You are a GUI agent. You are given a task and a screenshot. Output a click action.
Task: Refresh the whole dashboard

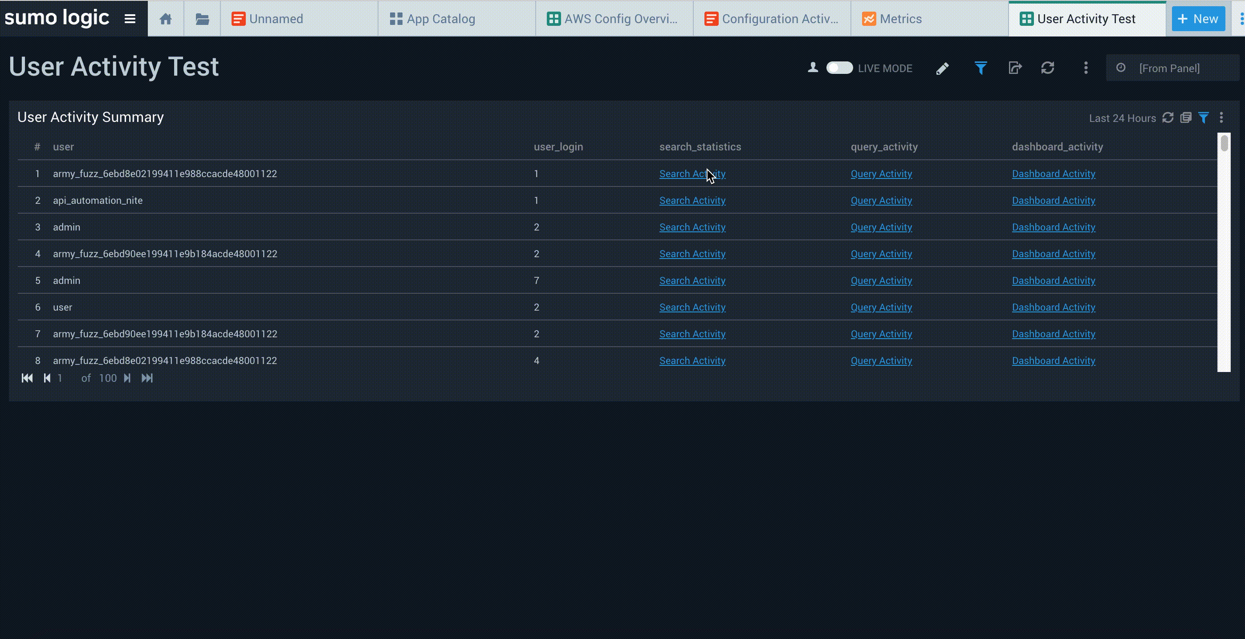[x=1047, y=68]
